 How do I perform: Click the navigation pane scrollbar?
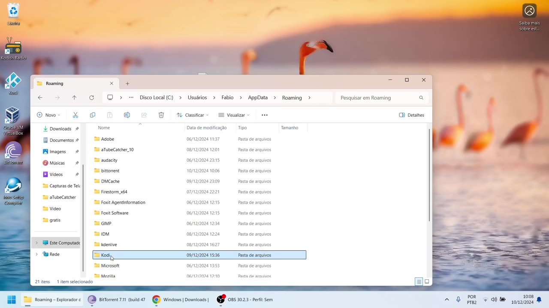click(x=83, y=218)
